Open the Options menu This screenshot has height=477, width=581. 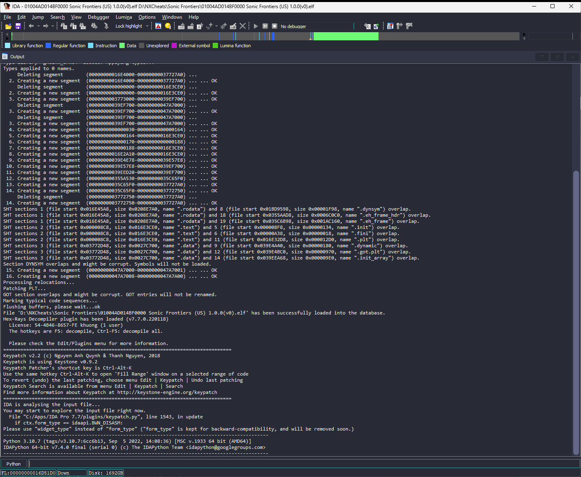click(x=147, y=17)
